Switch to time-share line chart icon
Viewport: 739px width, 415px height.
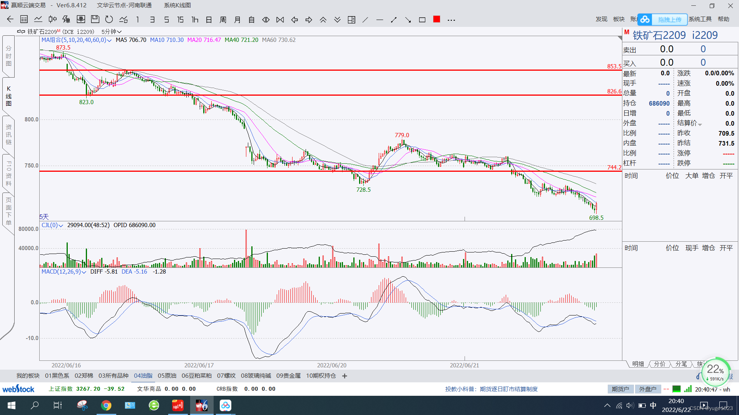pos(38,20)
